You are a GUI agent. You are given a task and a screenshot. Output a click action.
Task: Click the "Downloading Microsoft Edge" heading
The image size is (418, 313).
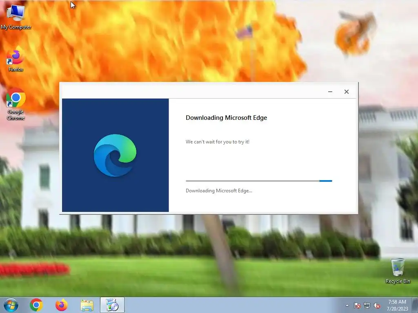(226, 118)
